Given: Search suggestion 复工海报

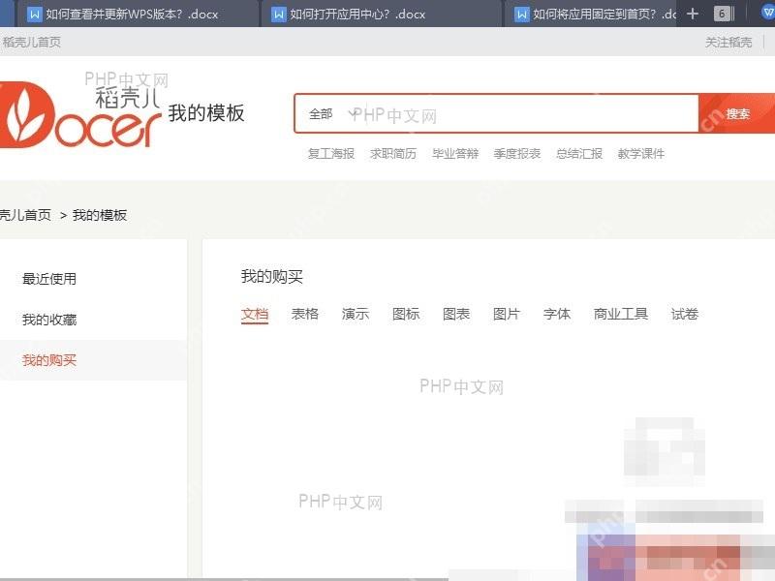Looking at the screenshot, I should 331,154.
